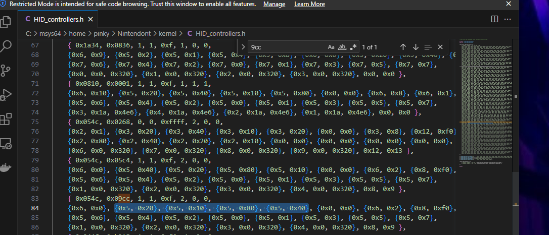The image size is (549, 235).
Task: Click Manage in Restricted Mode banner
Action: (274, 4)
